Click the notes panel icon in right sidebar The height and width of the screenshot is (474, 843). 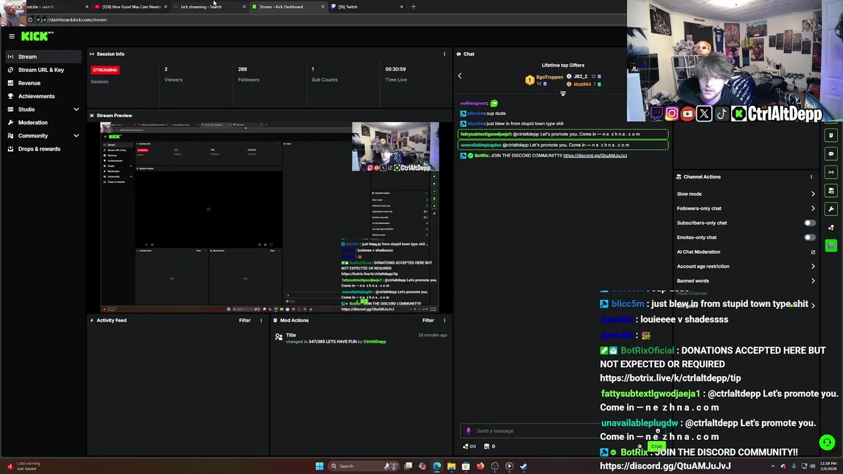(831, 135)
